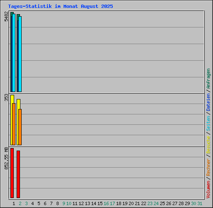The height and width of the screenshot is (208, 213).
Task: Click day label 4 on x-axis
Action: tap(32, 203)
